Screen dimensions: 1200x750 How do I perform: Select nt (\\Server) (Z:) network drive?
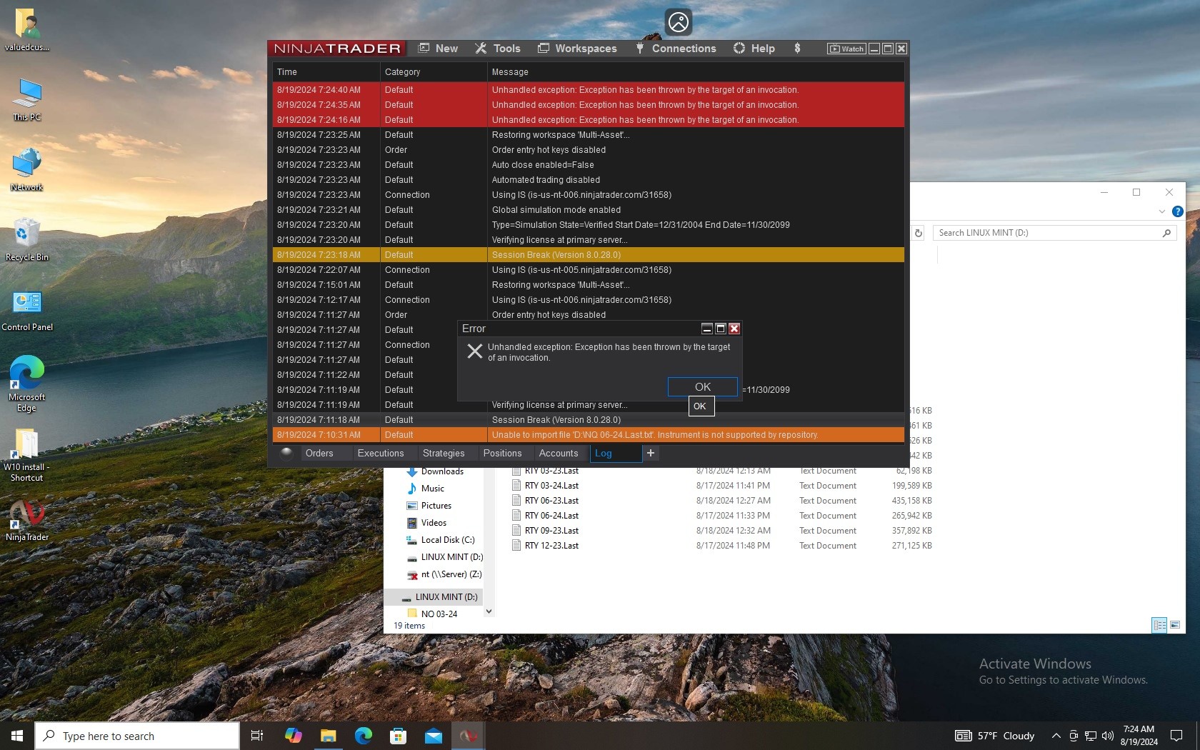444,574
